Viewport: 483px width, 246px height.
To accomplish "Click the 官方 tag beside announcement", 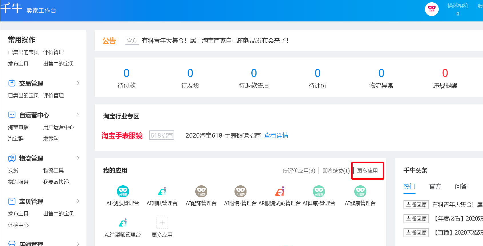I will click(132, 41).
